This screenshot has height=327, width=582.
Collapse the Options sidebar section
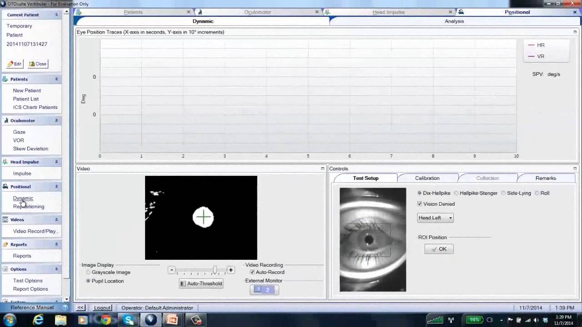coord(56,269)
